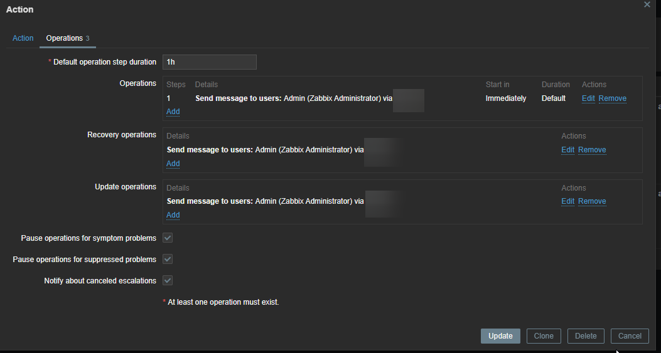
Task: Delete this action
Action: pos(586,336)
